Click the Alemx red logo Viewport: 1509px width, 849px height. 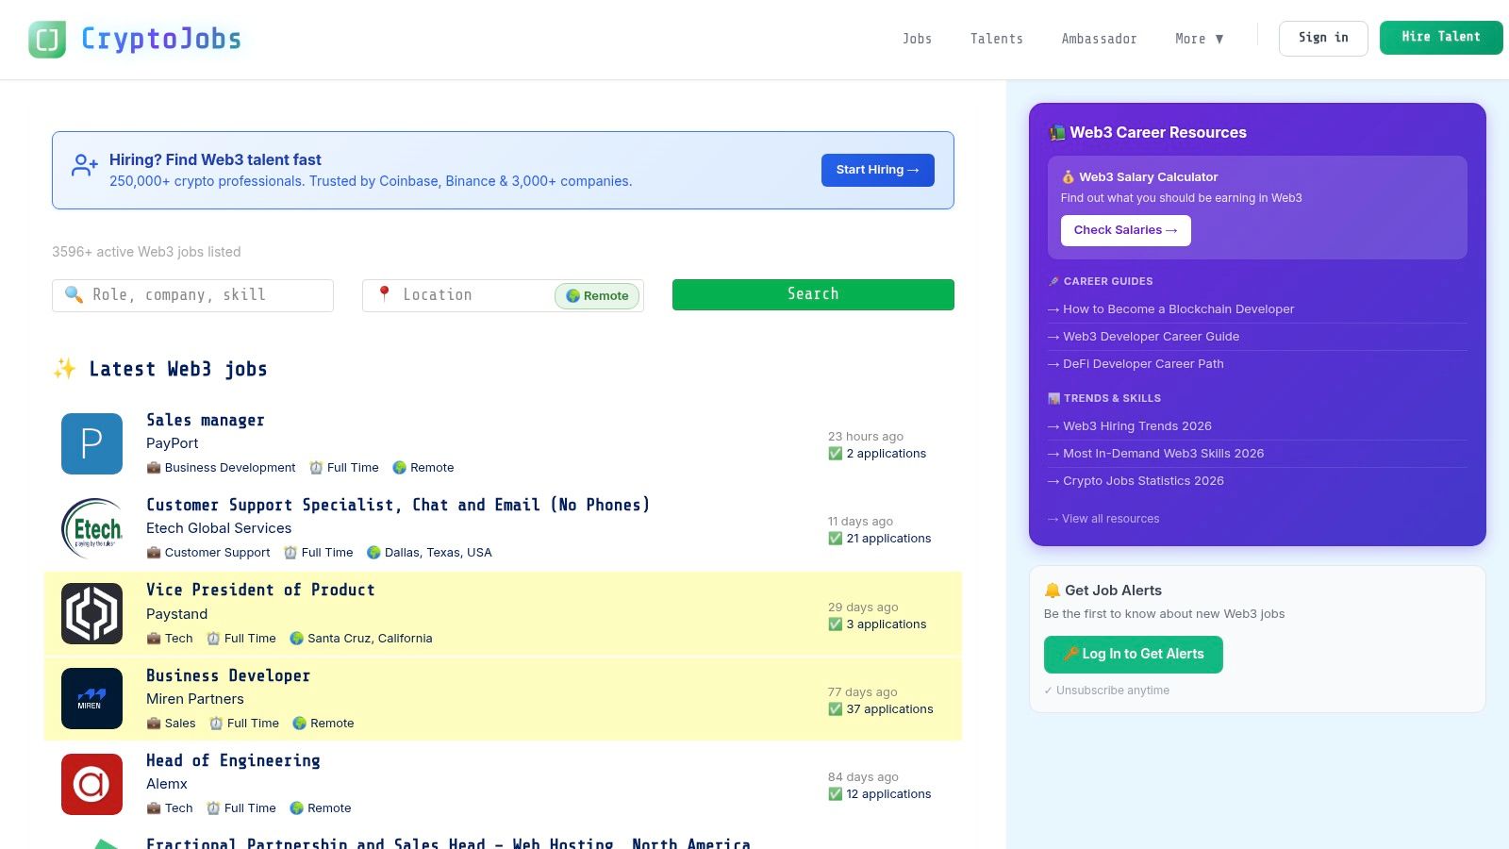91,784
